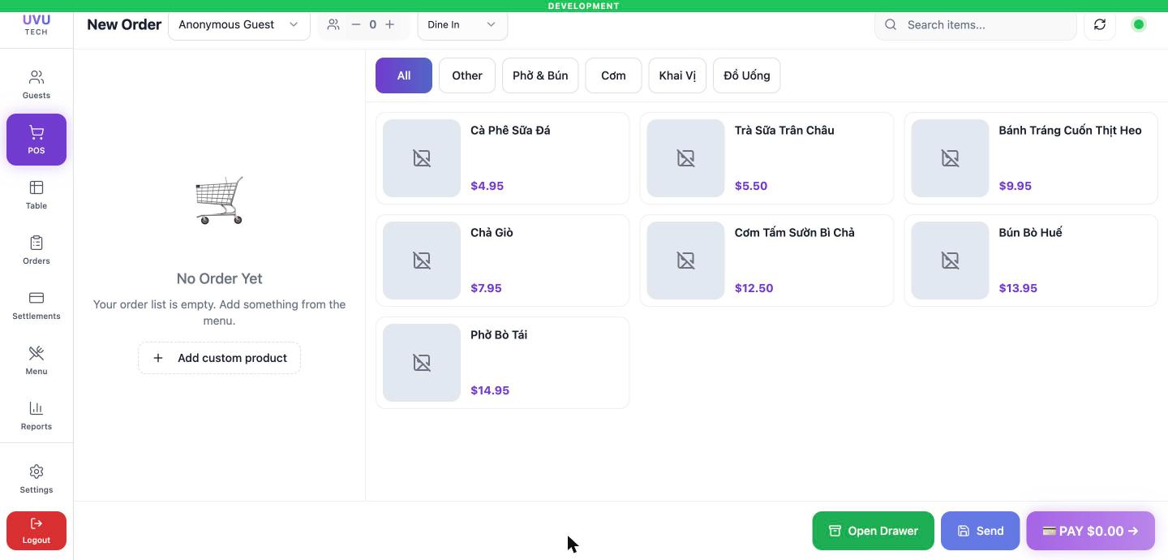The height and width of the screenshot is (560, 1168).
Task: Select the All category tab
Action: point(404,75)
